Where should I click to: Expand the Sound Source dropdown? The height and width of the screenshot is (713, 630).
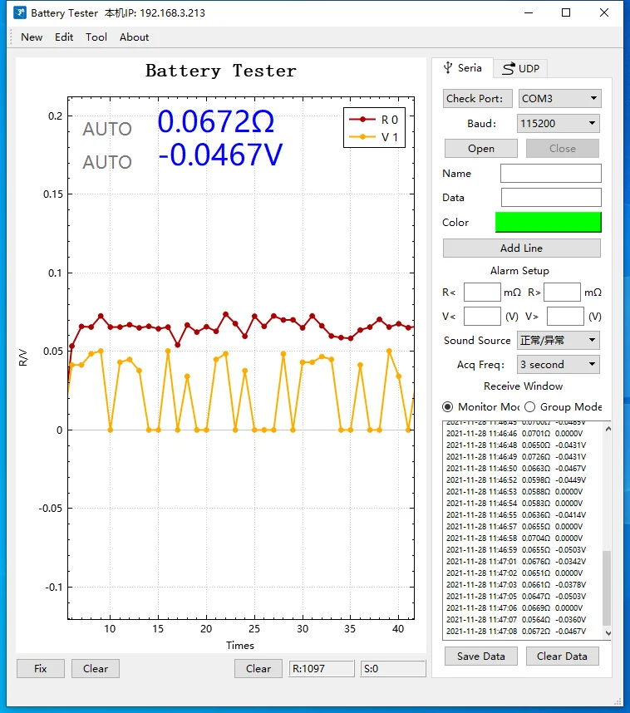tap(558, 341)
